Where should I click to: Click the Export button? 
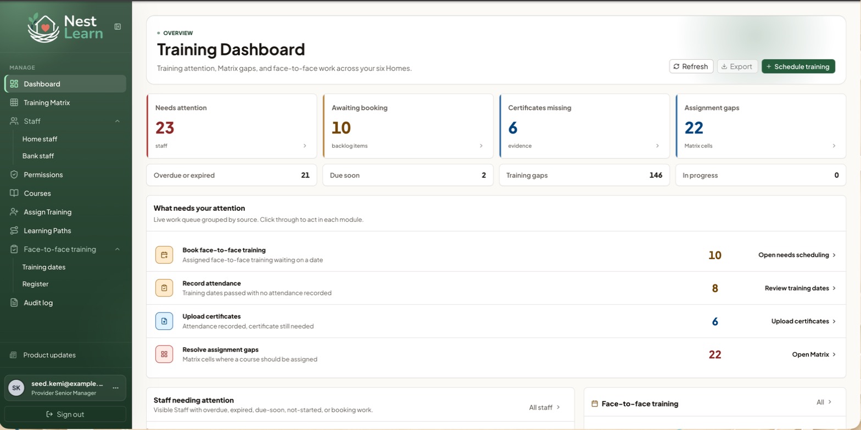click(737, 66)
